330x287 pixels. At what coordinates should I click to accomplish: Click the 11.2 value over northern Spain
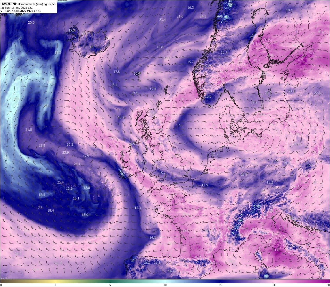(x=146, y=263)
